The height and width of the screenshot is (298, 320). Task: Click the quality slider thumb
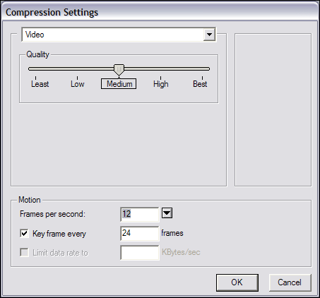click(x=119, y=70)
